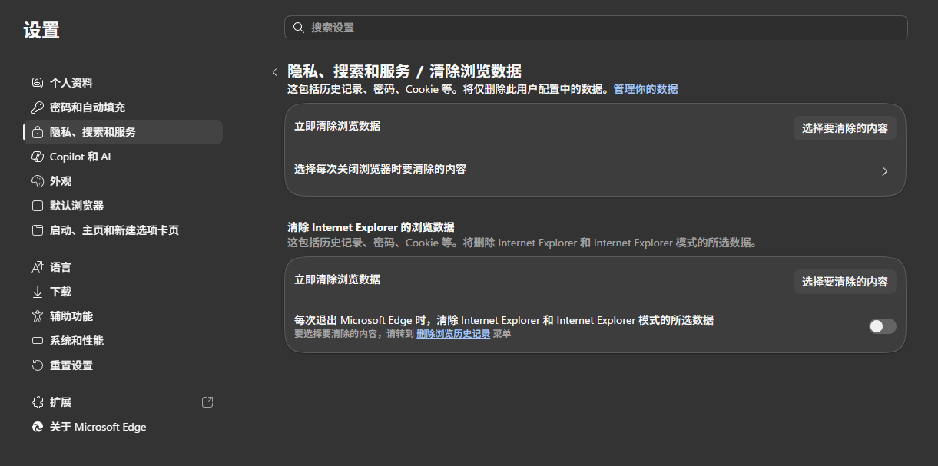This screenshot has height=466, width=938.
Task: Follow the 删除浏览历史记录 link
Action: click(453, 334)
